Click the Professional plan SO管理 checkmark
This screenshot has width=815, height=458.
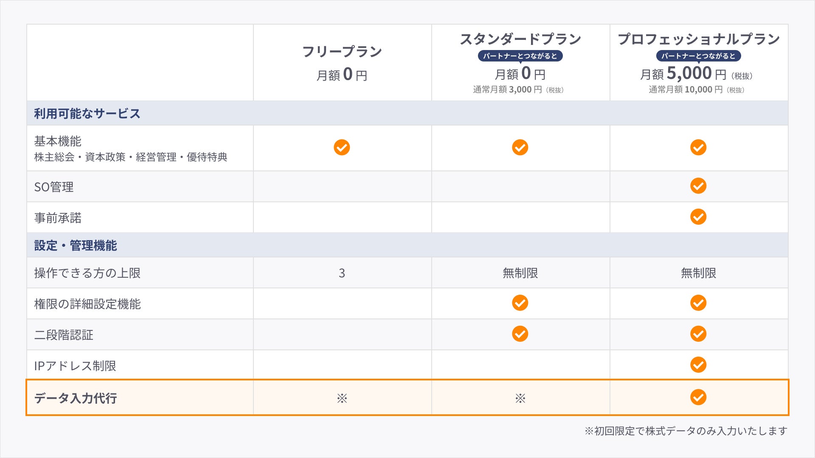coord(698,186)
